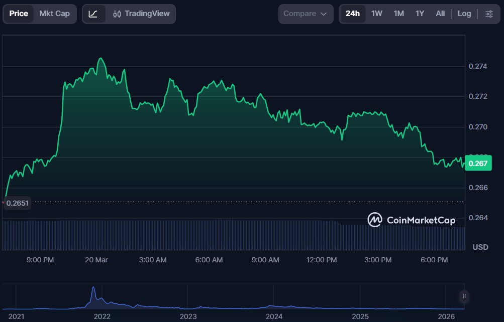Screen dimensions: 504x322
Task: Display the 1Y time range
Action: pyautogui.click(x=420, y=14)
